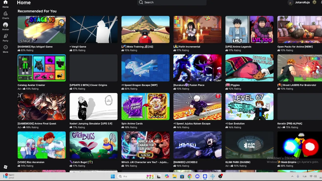Focus the Search input field
Viewport: 322px width, 181px height.
click(172, 2)
